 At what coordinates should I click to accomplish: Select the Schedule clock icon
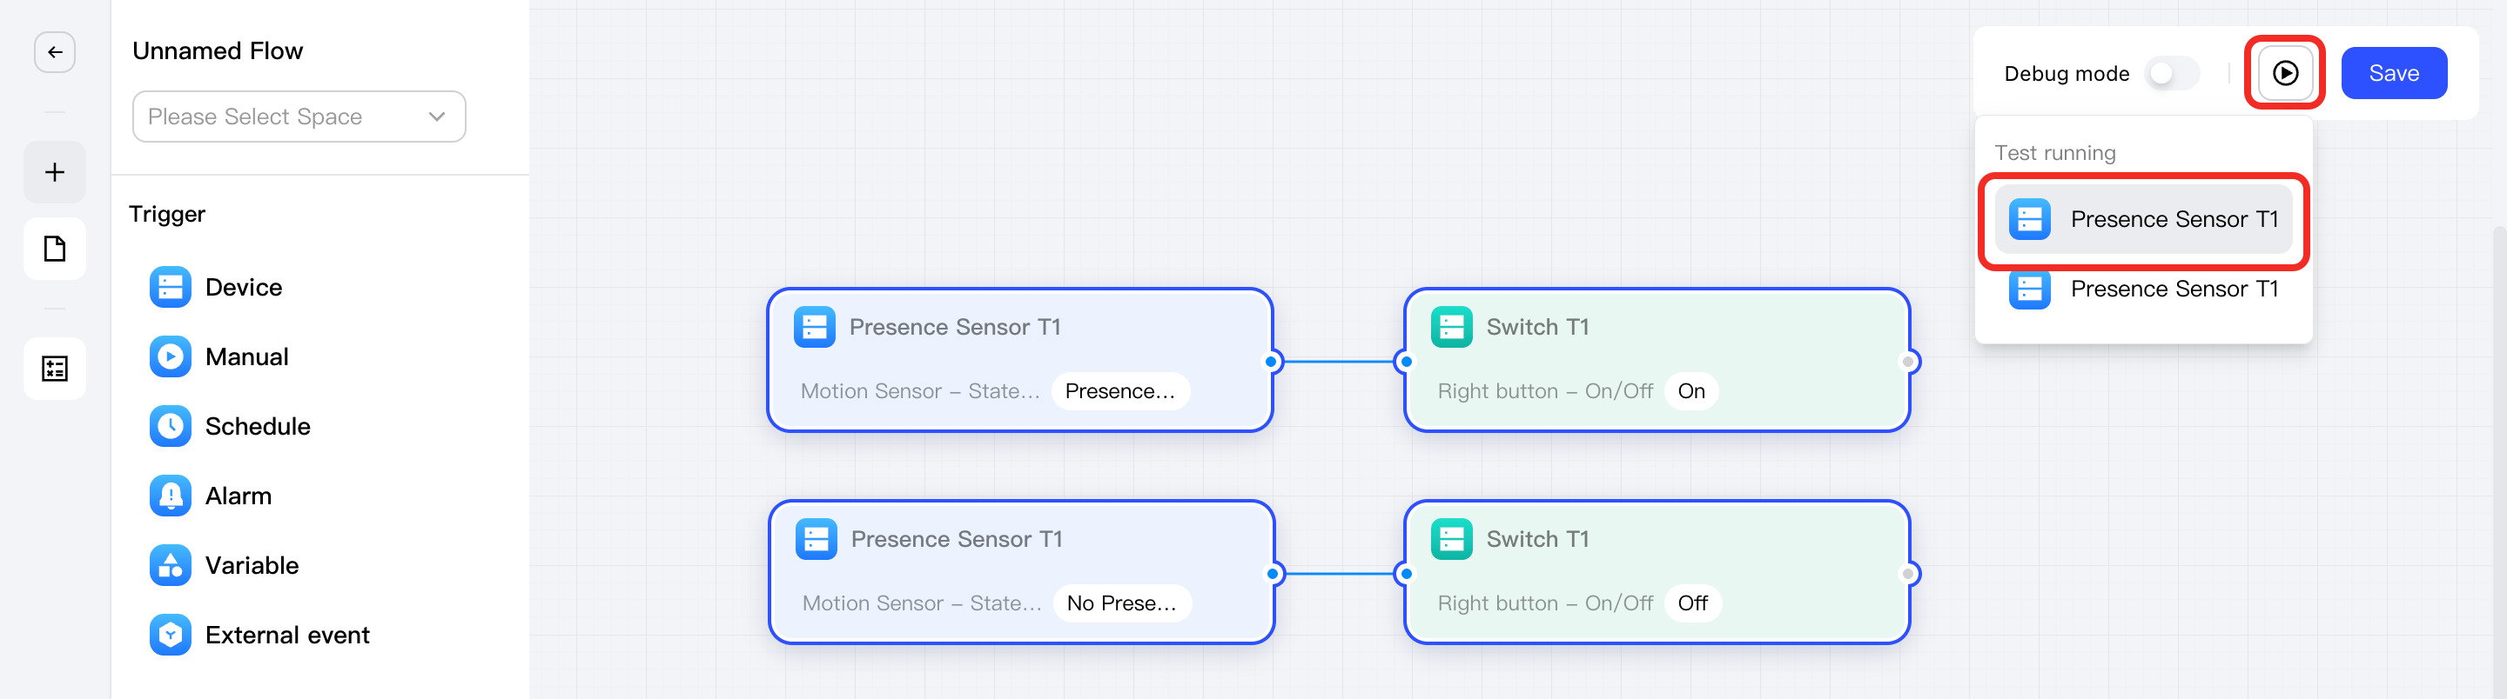pyautogui.click(x=171, y=426)
